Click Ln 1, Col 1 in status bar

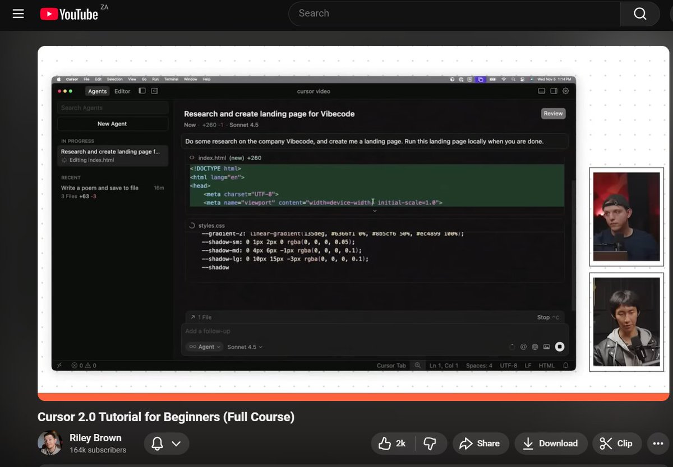(444, 365)
